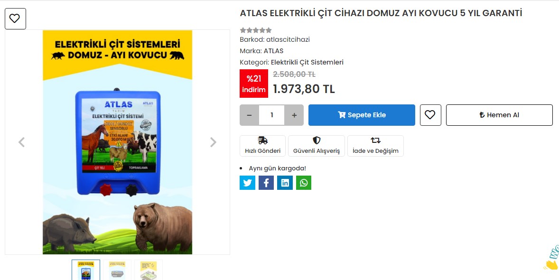Viewport: 559px width, 280px height.
Task: Share product on Twitter
Action: [247, 183]
